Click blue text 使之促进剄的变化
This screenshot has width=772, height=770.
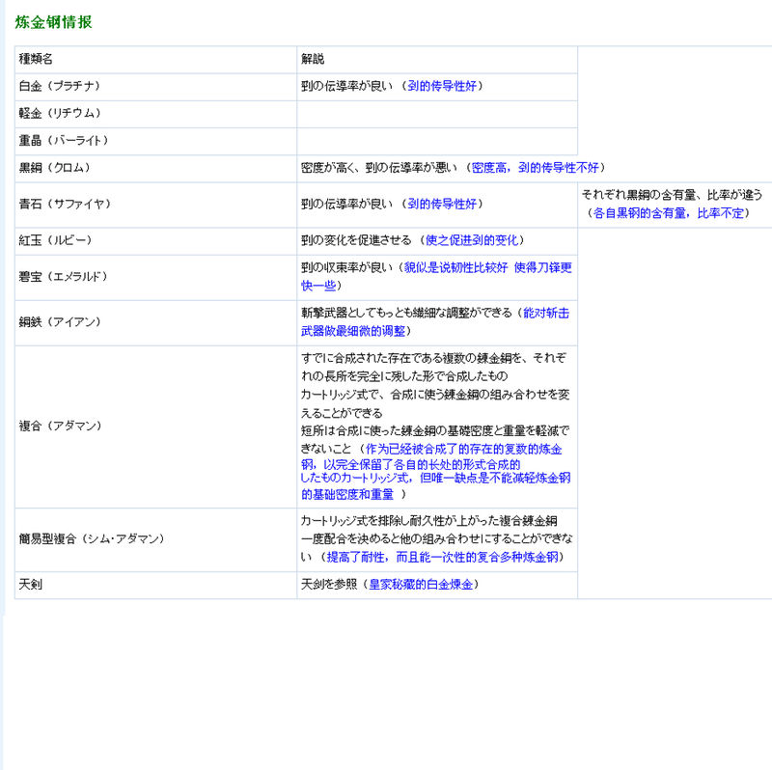click(473, 240)
